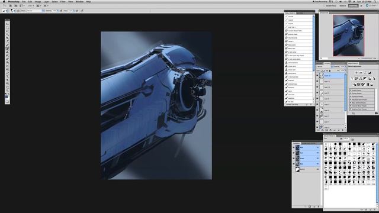Select the Type tool
The height and width of the screenshot is (213, 379).
7,76
